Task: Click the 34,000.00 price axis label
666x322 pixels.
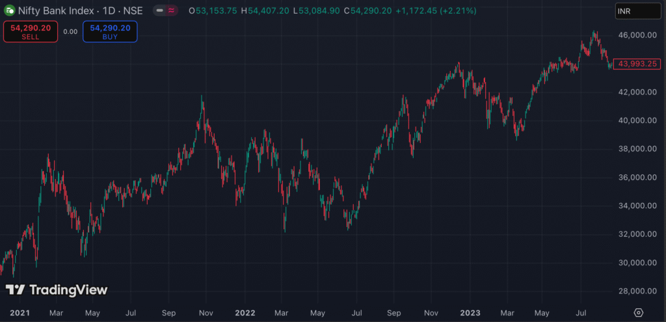Action: tap(637, 206)
